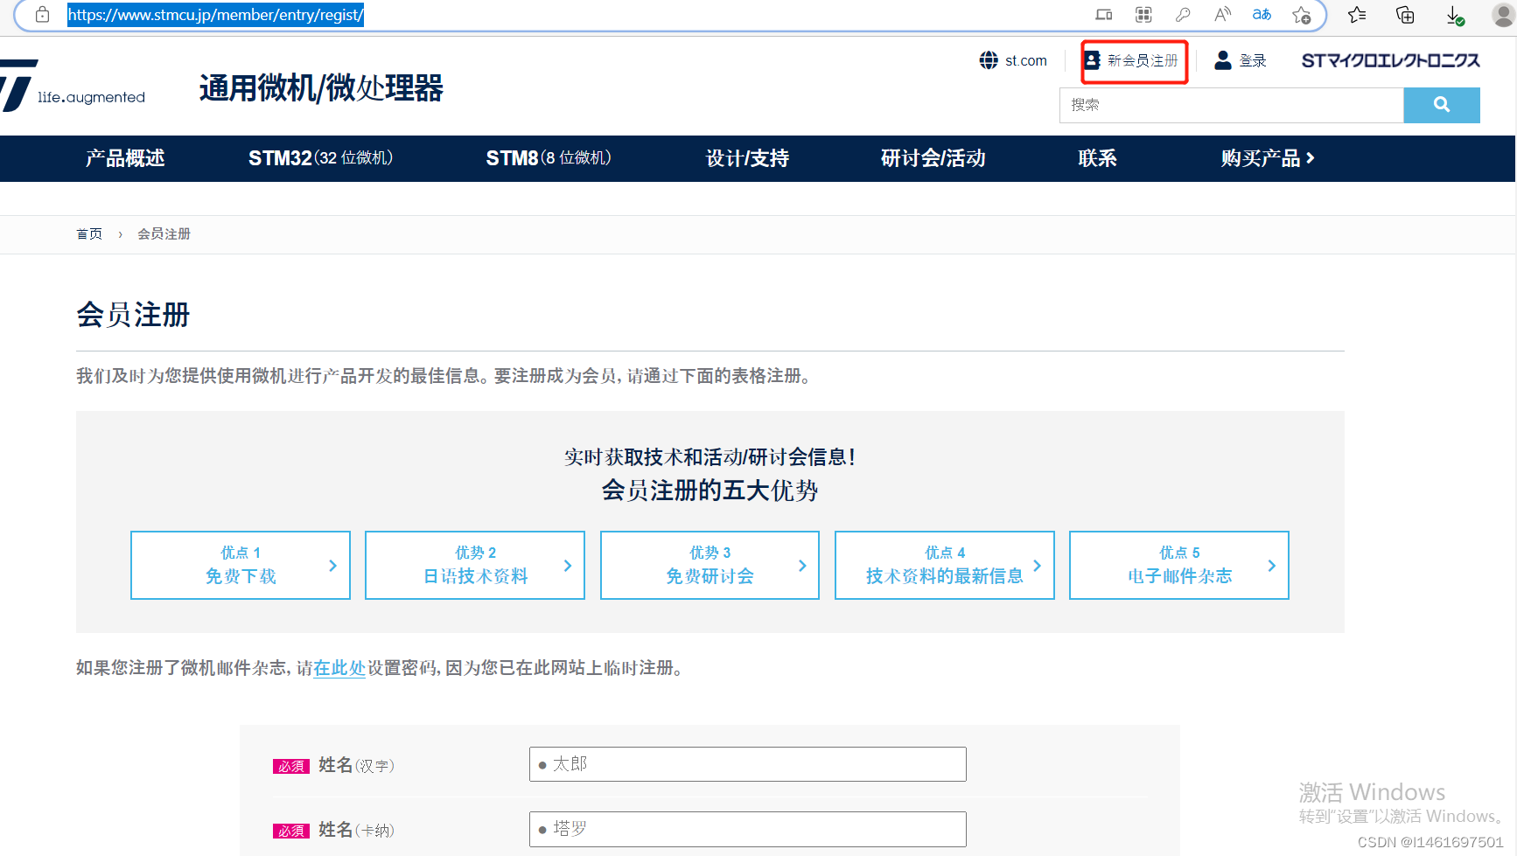This screenshot has height=856, width=1517.
Task: Click the new member registration person icon
Action: pos(1092,60)
